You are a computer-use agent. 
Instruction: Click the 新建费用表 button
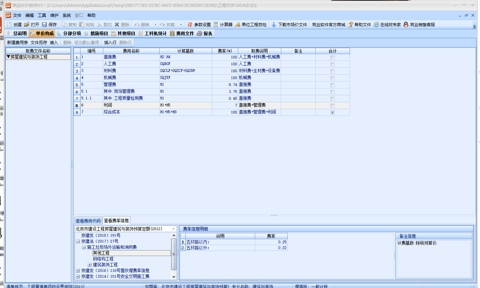click(x=18, y=43)
